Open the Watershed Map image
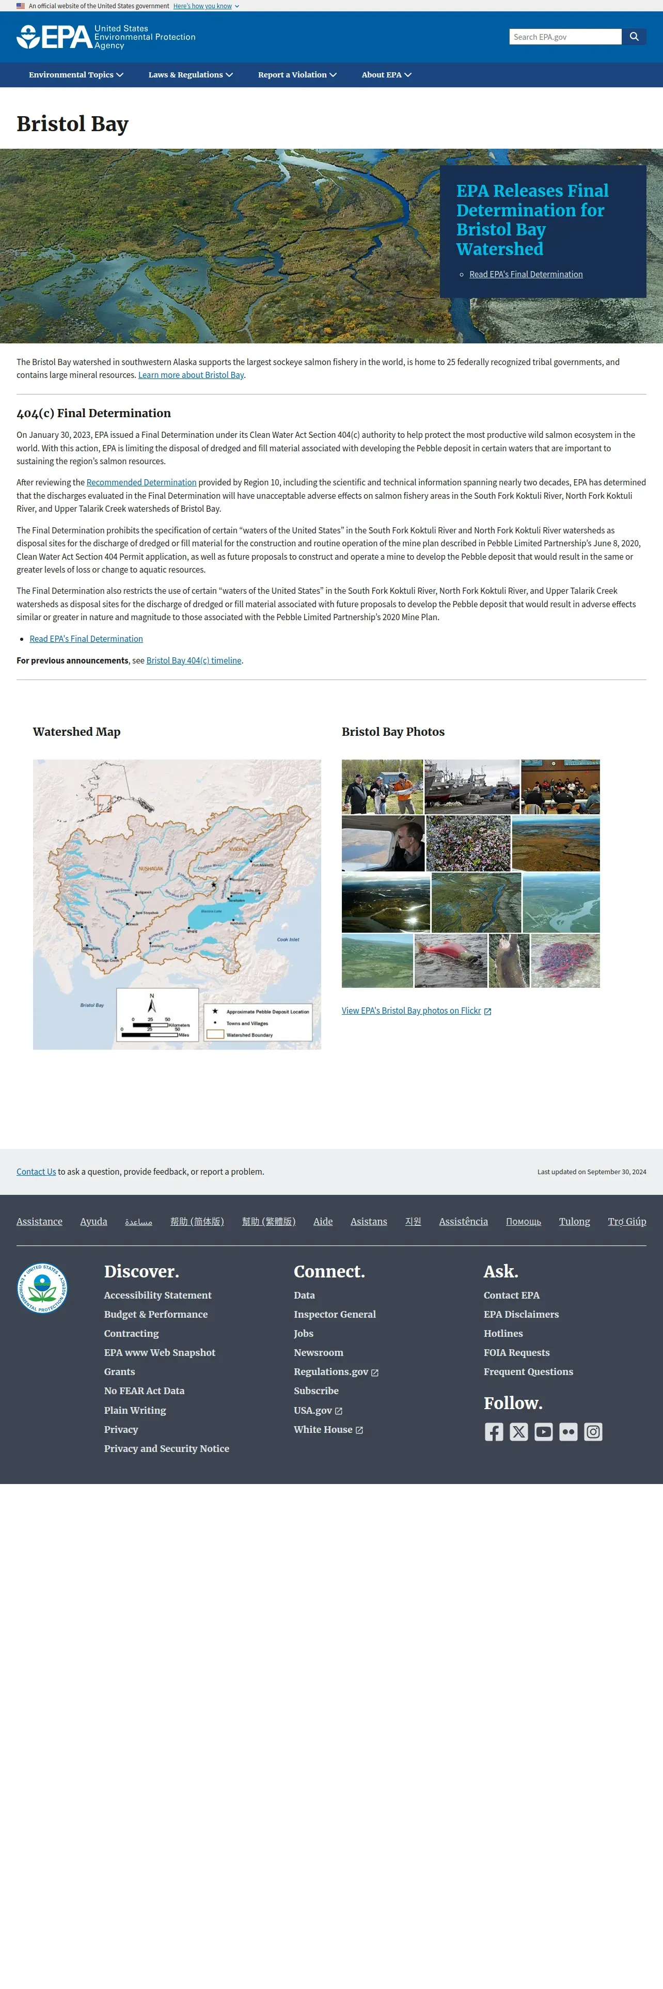This screenshot has width=663, height=1989. click(177, 904)
